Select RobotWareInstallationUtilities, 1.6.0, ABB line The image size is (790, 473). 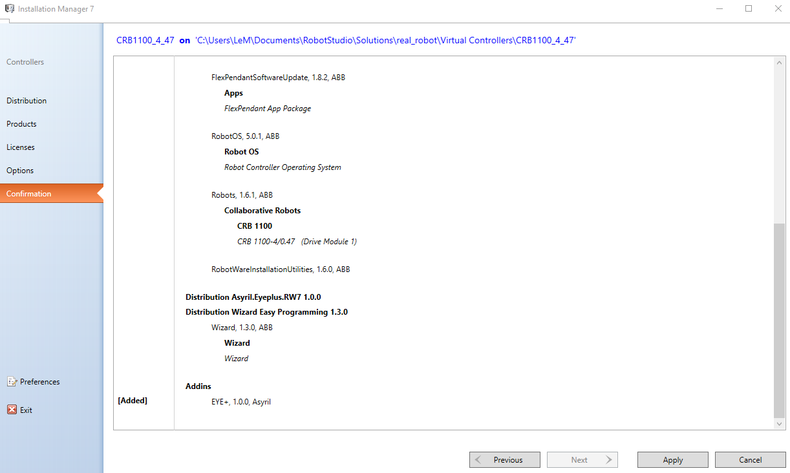point(281,269)
